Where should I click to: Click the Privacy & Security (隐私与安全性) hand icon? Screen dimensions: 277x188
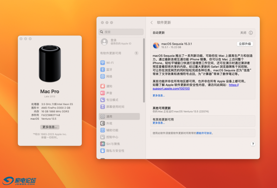point(103,151)
